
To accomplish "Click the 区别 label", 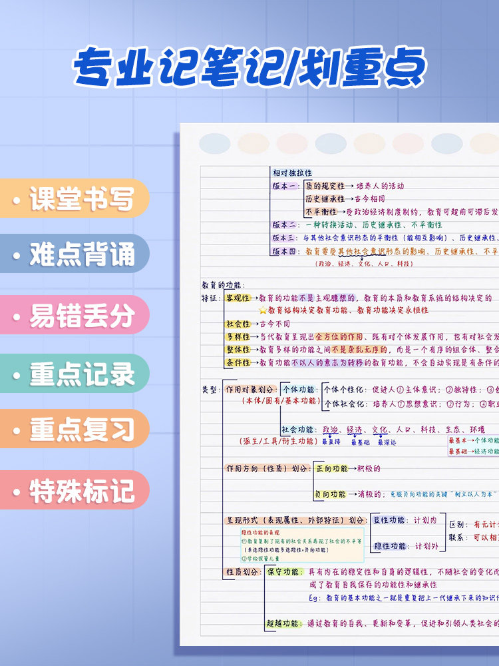I will [458, 525].
